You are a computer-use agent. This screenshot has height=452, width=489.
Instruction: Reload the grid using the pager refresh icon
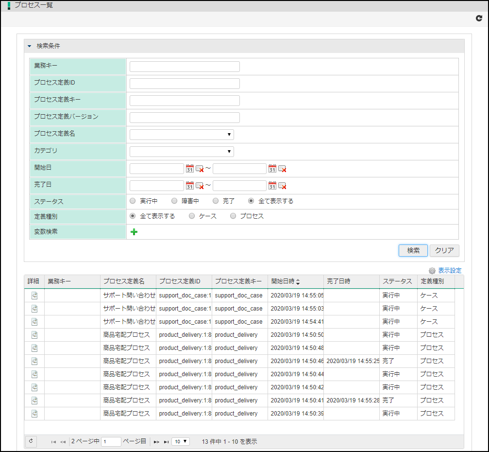[31, 441]
